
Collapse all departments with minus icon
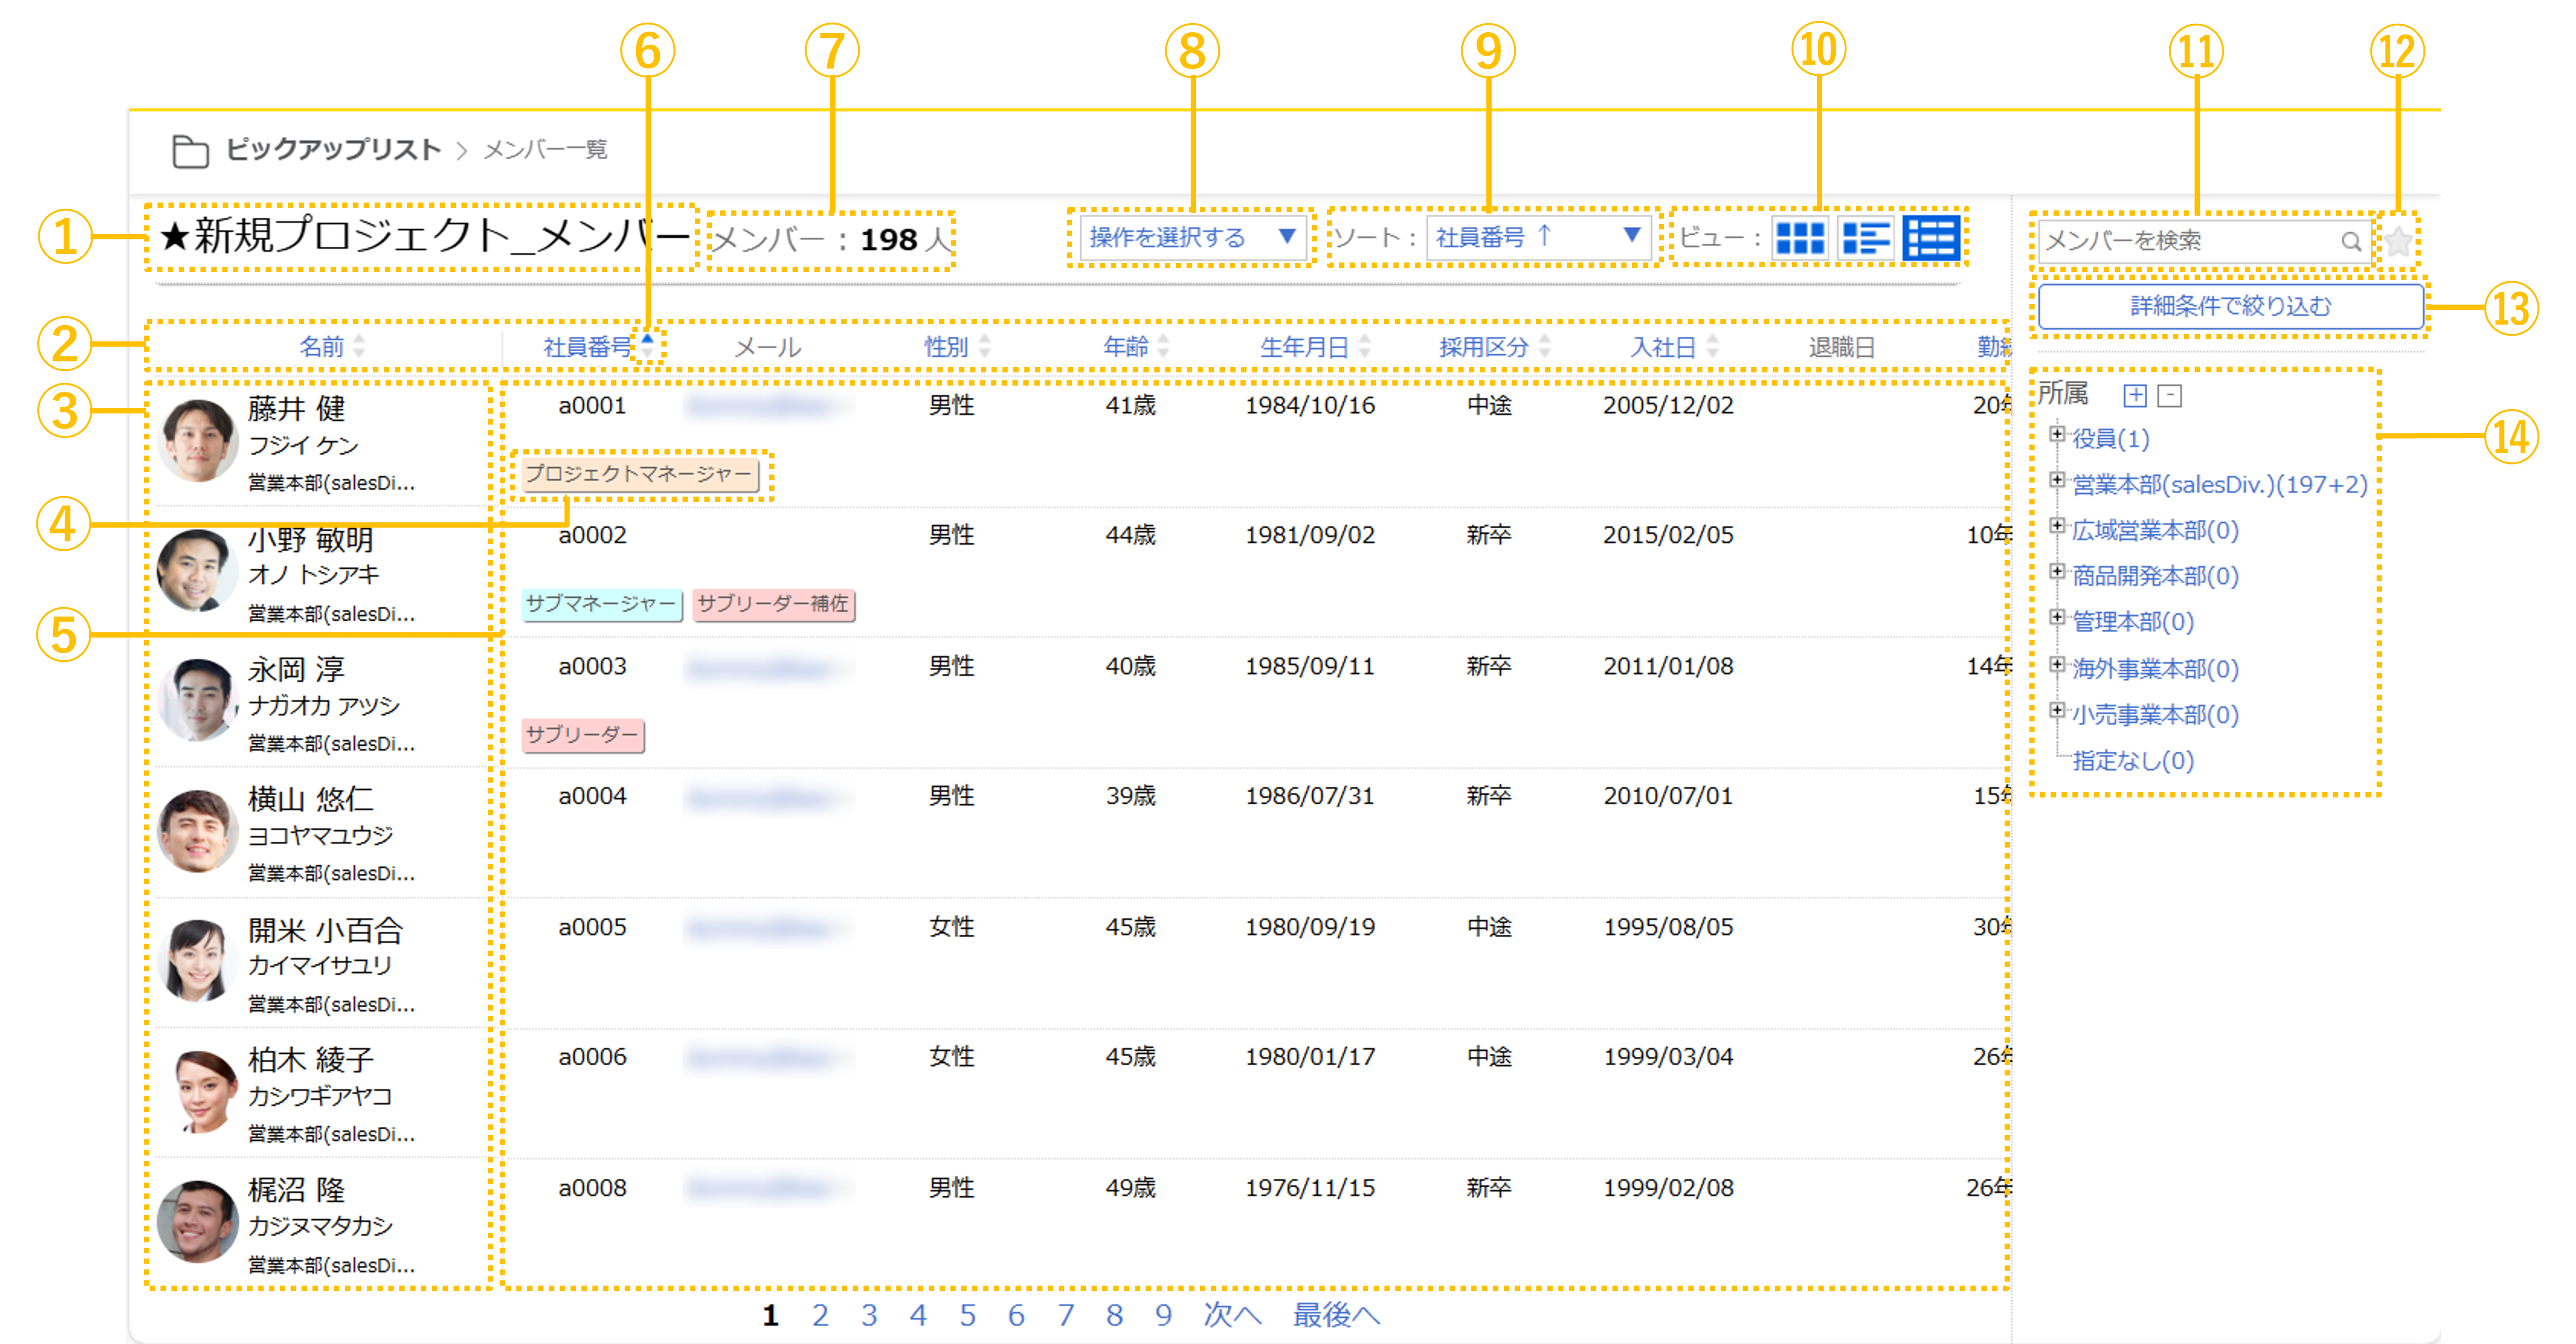point(2169,395)
